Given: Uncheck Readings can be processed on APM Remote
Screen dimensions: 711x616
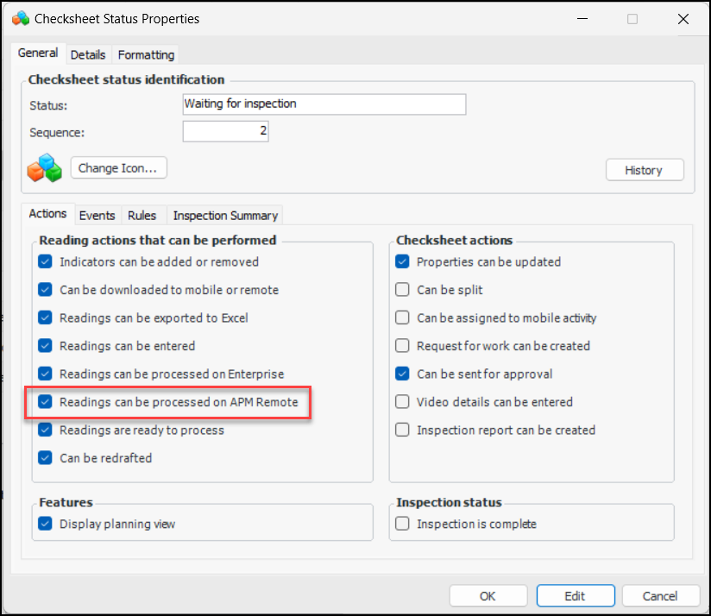Looking at the screenshot, I should (45, 402).
